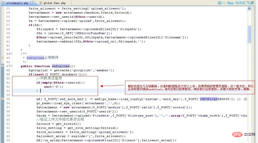Screen dimensions: 258x143
Task: Click the 'if(!in_array($attachment->uploadedfiles' line 65
Action: point(106,140)
